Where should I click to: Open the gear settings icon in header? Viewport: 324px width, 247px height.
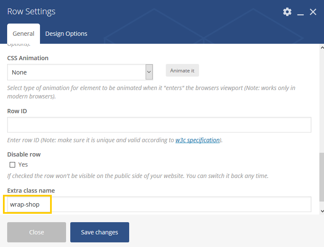tap(287, 12)
